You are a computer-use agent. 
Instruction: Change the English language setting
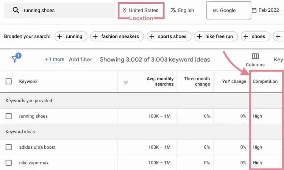tap(182, 10)
